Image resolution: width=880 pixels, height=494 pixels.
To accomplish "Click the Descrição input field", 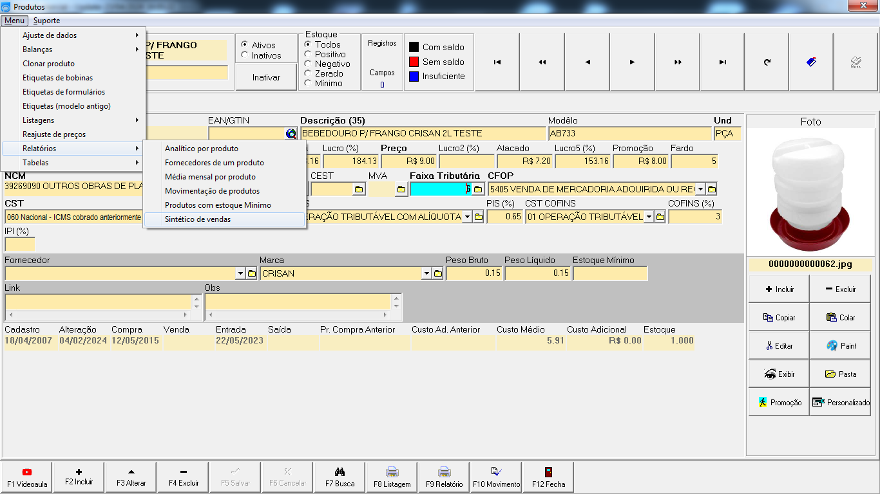I will click(423, 134).
